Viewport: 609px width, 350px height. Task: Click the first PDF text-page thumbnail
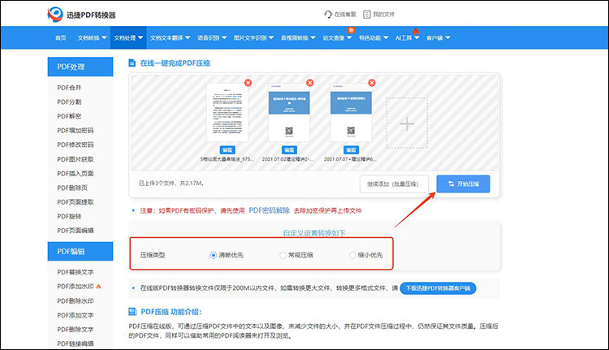(227, 112)
